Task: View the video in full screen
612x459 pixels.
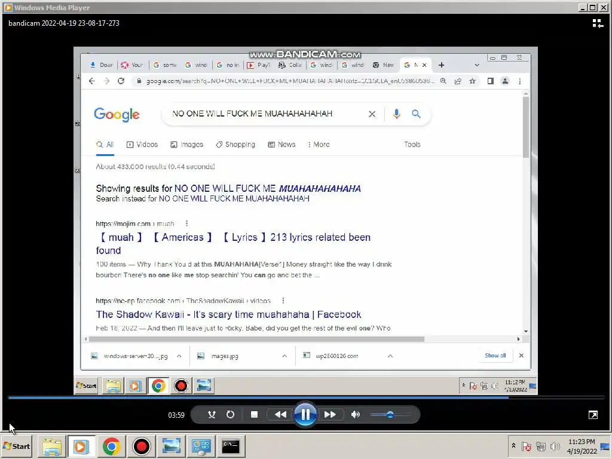Action: coord(593,415)
